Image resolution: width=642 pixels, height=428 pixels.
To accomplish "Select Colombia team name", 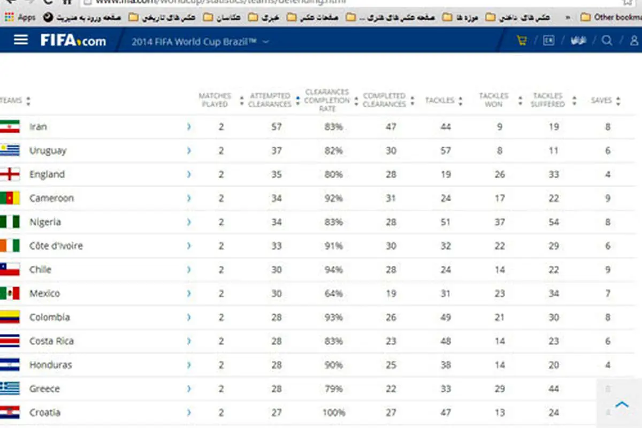I will click(x=49, y=317).
